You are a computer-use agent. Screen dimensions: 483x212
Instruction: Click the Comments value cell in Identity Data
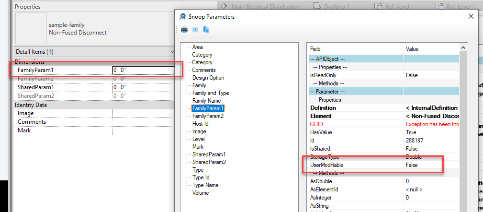(x=144, y=122)
